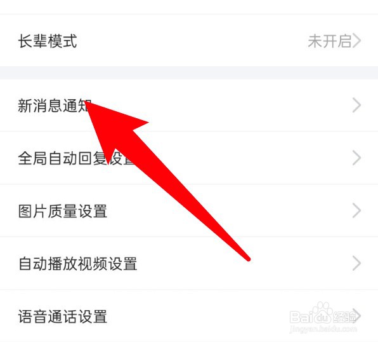Click the chevron on 新消息通知 row
Viewport: 378px width, 342px height.
pos(357,106)
